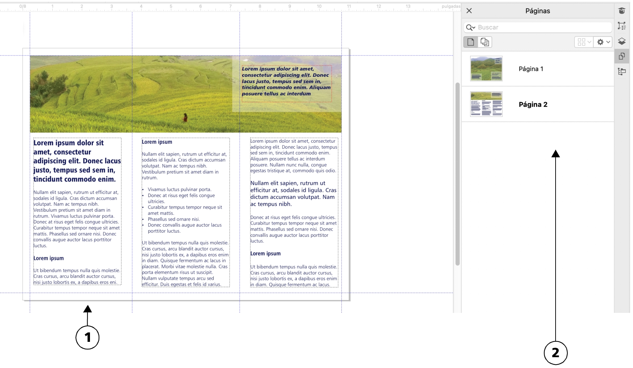Select Página 2 label in pages list
This screenshot has height=368, width=633.
click(533, 105)
